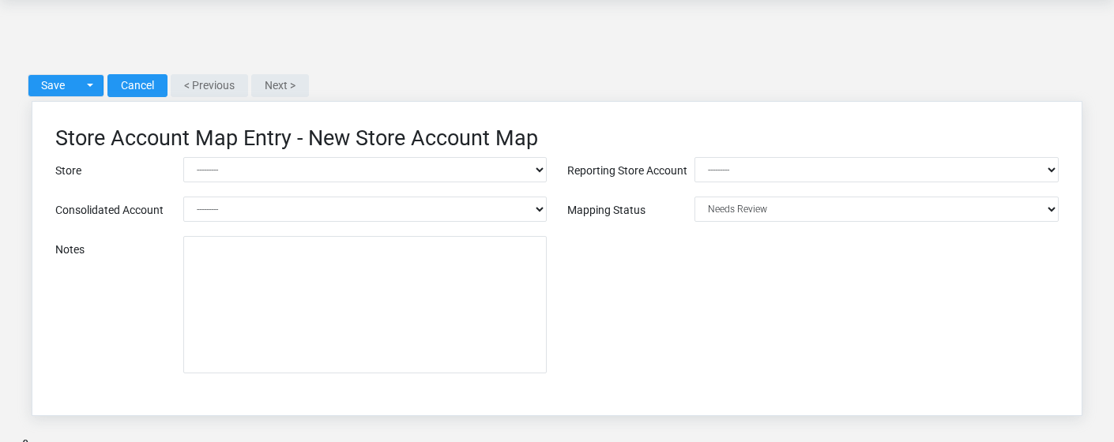Click the Store Account Map Entry heading
The width and height of the screenshot is (1114, 442).
coord(296,138)
